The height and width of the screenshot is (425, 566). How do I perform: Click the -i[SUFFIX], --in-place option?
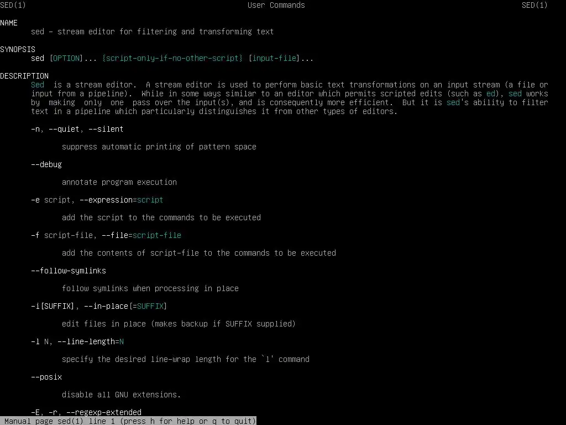pos(99,306)
